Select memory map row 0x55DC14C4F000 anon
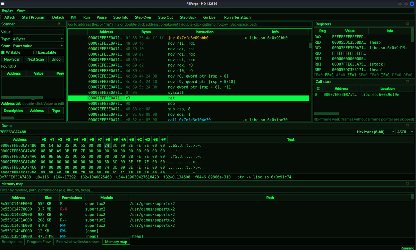Screen dimensions: 416x250 pos(206,231)
